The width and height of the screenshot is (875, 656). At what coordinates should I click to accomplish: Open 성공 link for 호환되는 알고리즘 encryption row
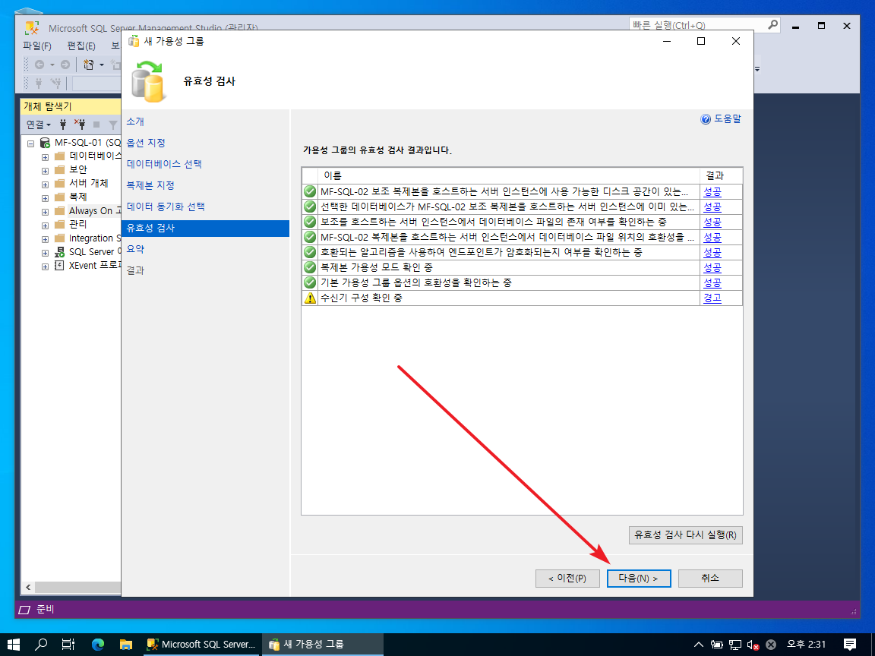[x=712, y=252]
